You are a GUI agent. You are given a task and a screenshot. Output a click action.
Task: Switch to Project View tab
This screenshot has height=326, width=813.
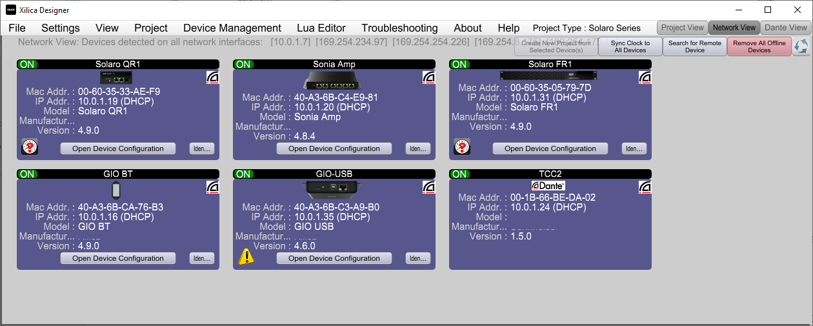(683, 28)
